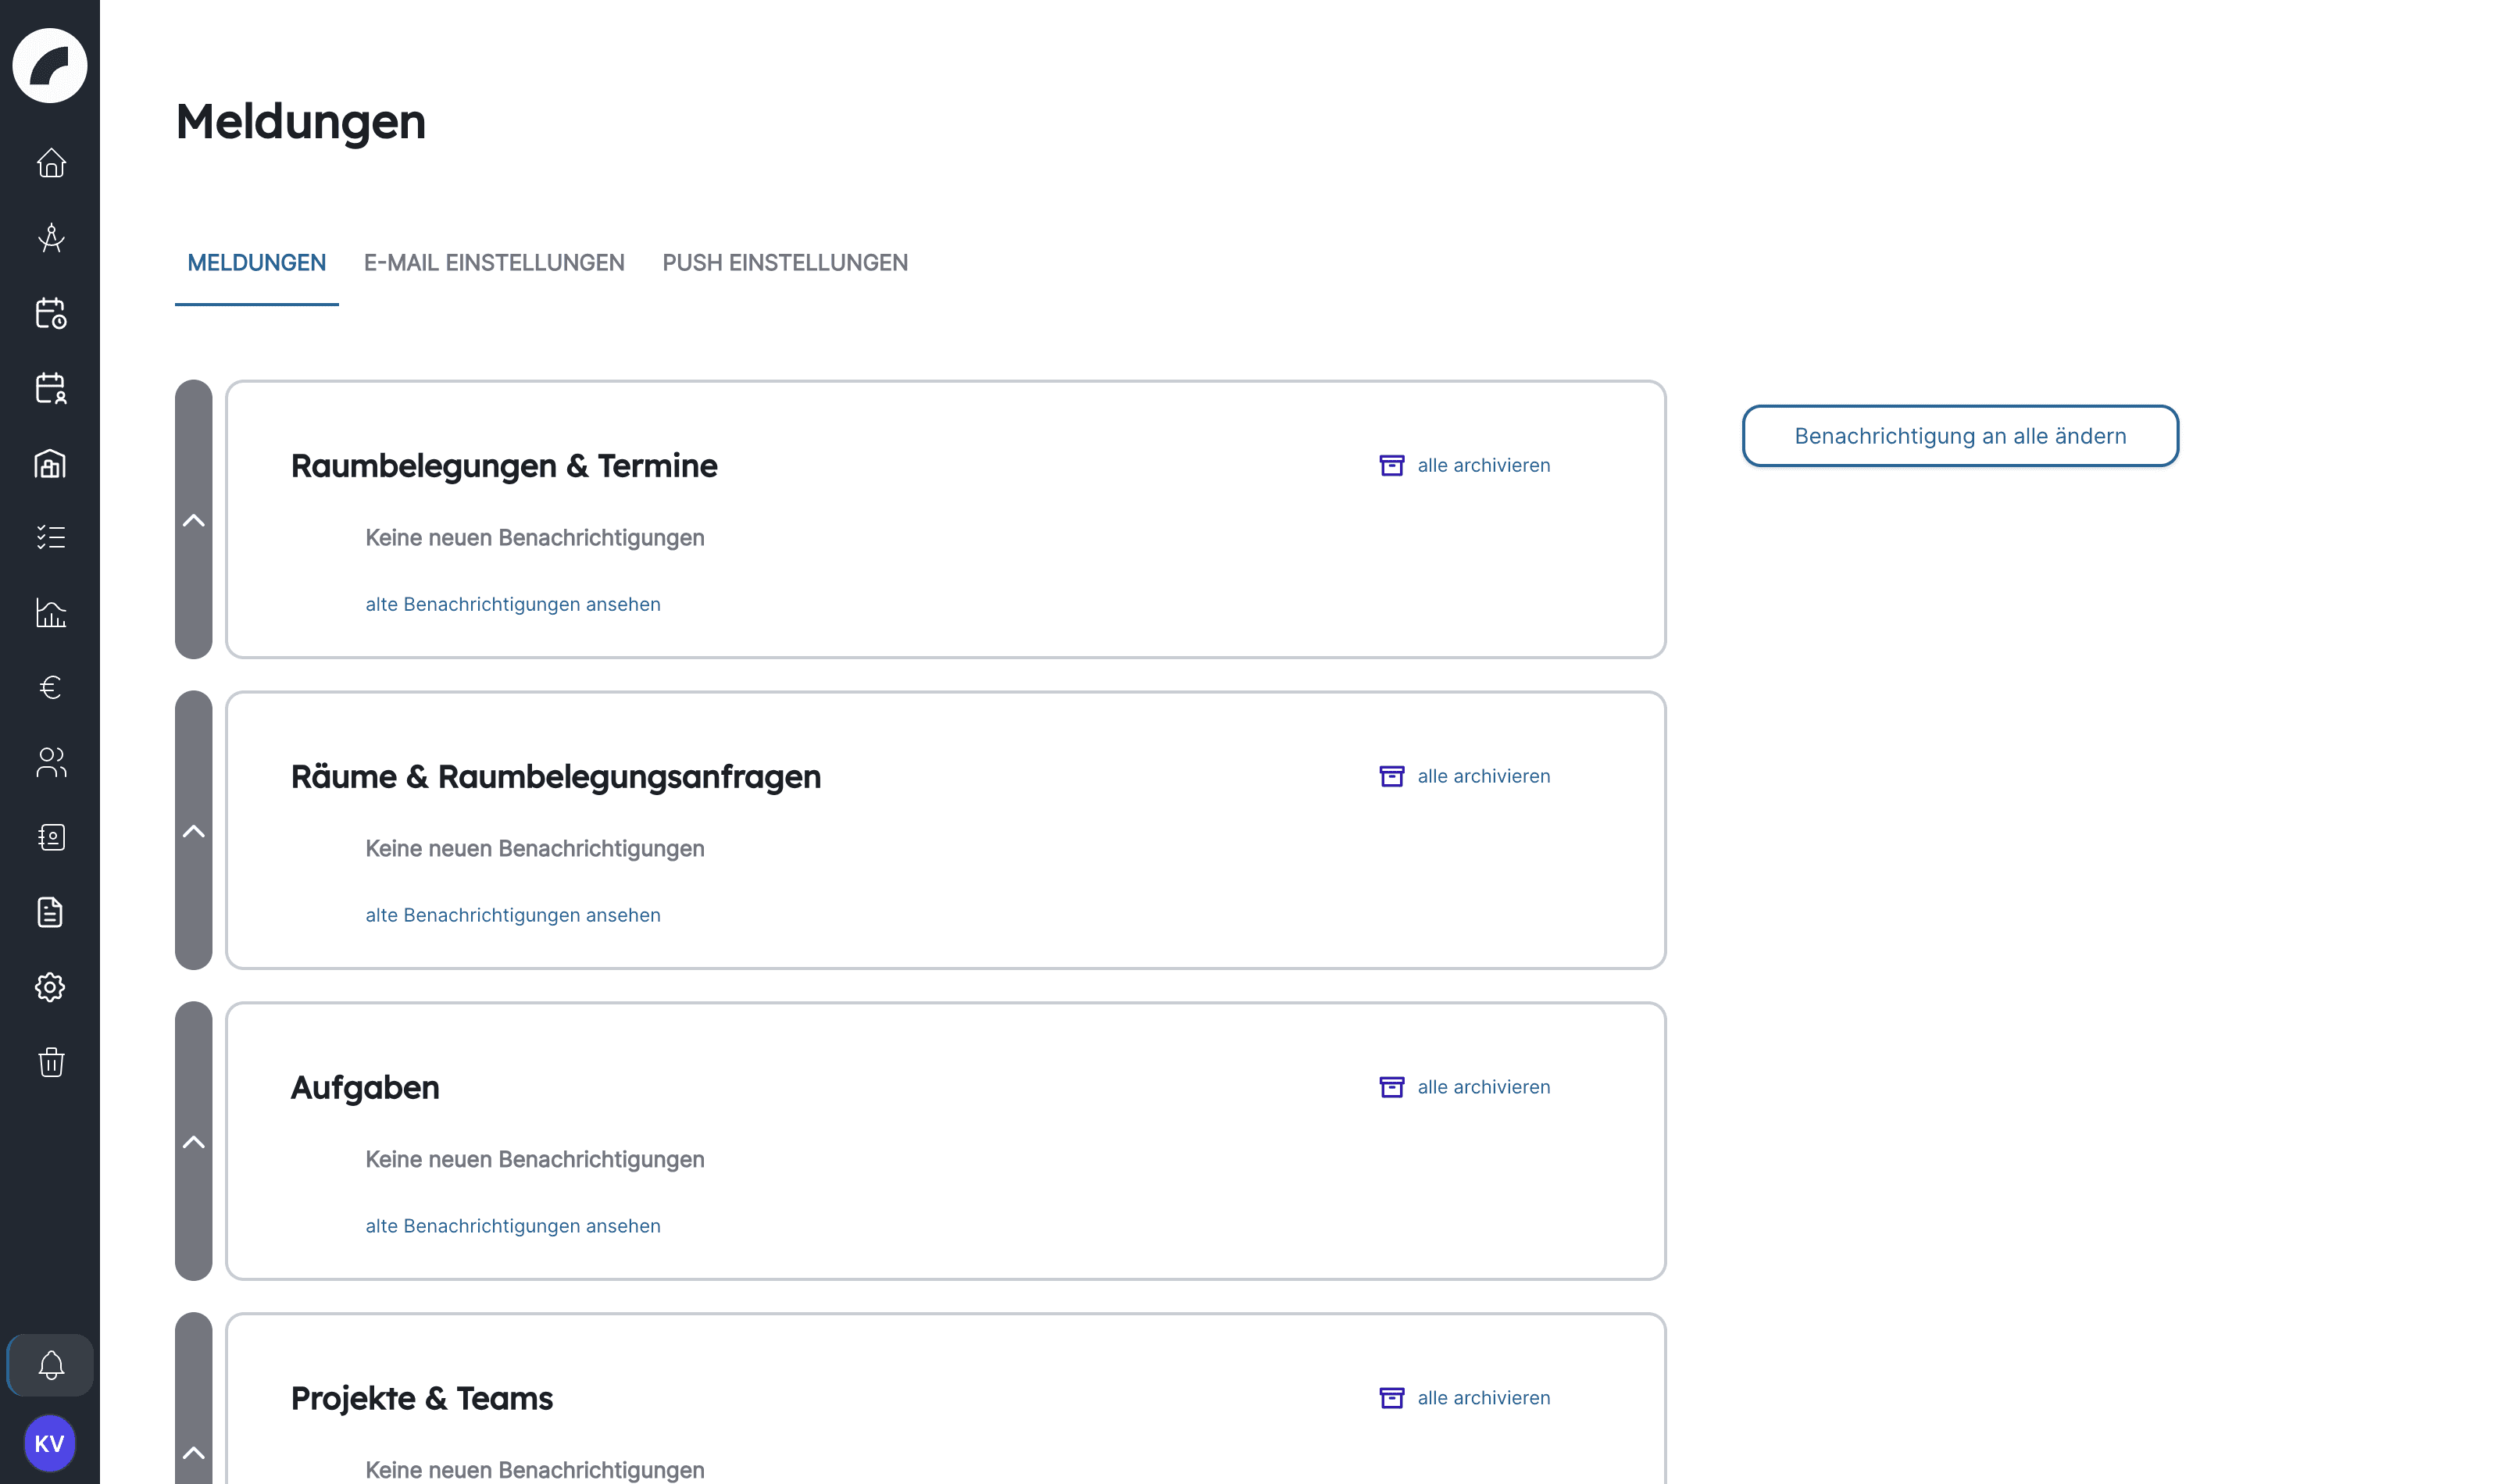Screen dimensions: 2500x1484
Task: Archive all in Projekte & Teams
Action: (x=1465, y=1398)
